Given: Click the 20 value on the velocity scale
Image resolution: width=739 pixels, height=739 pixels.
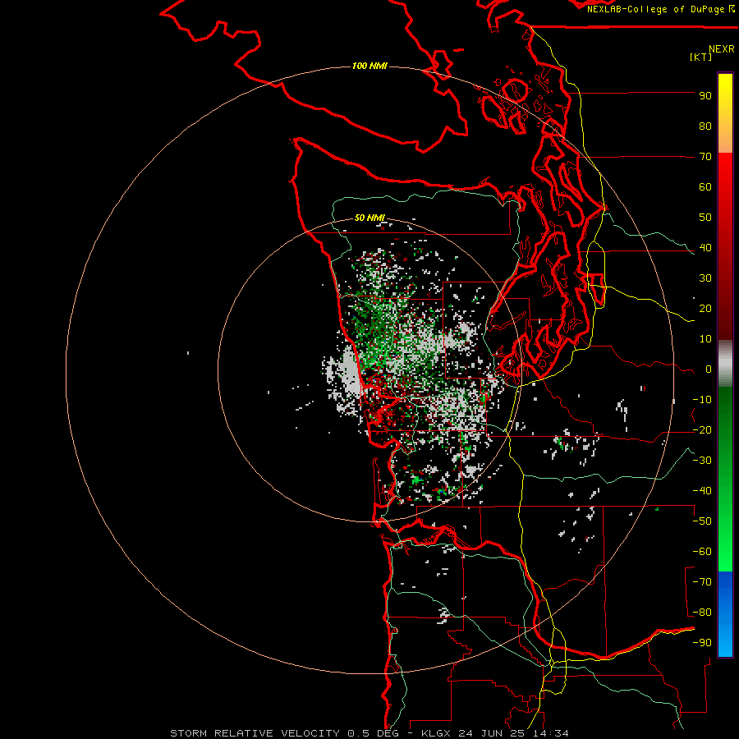Looking at the screenshot, I should [705, 309].
